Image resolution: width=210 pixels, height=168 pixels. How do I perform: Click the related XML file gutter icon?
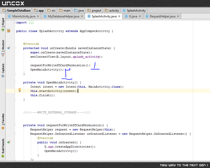(9, 31)
